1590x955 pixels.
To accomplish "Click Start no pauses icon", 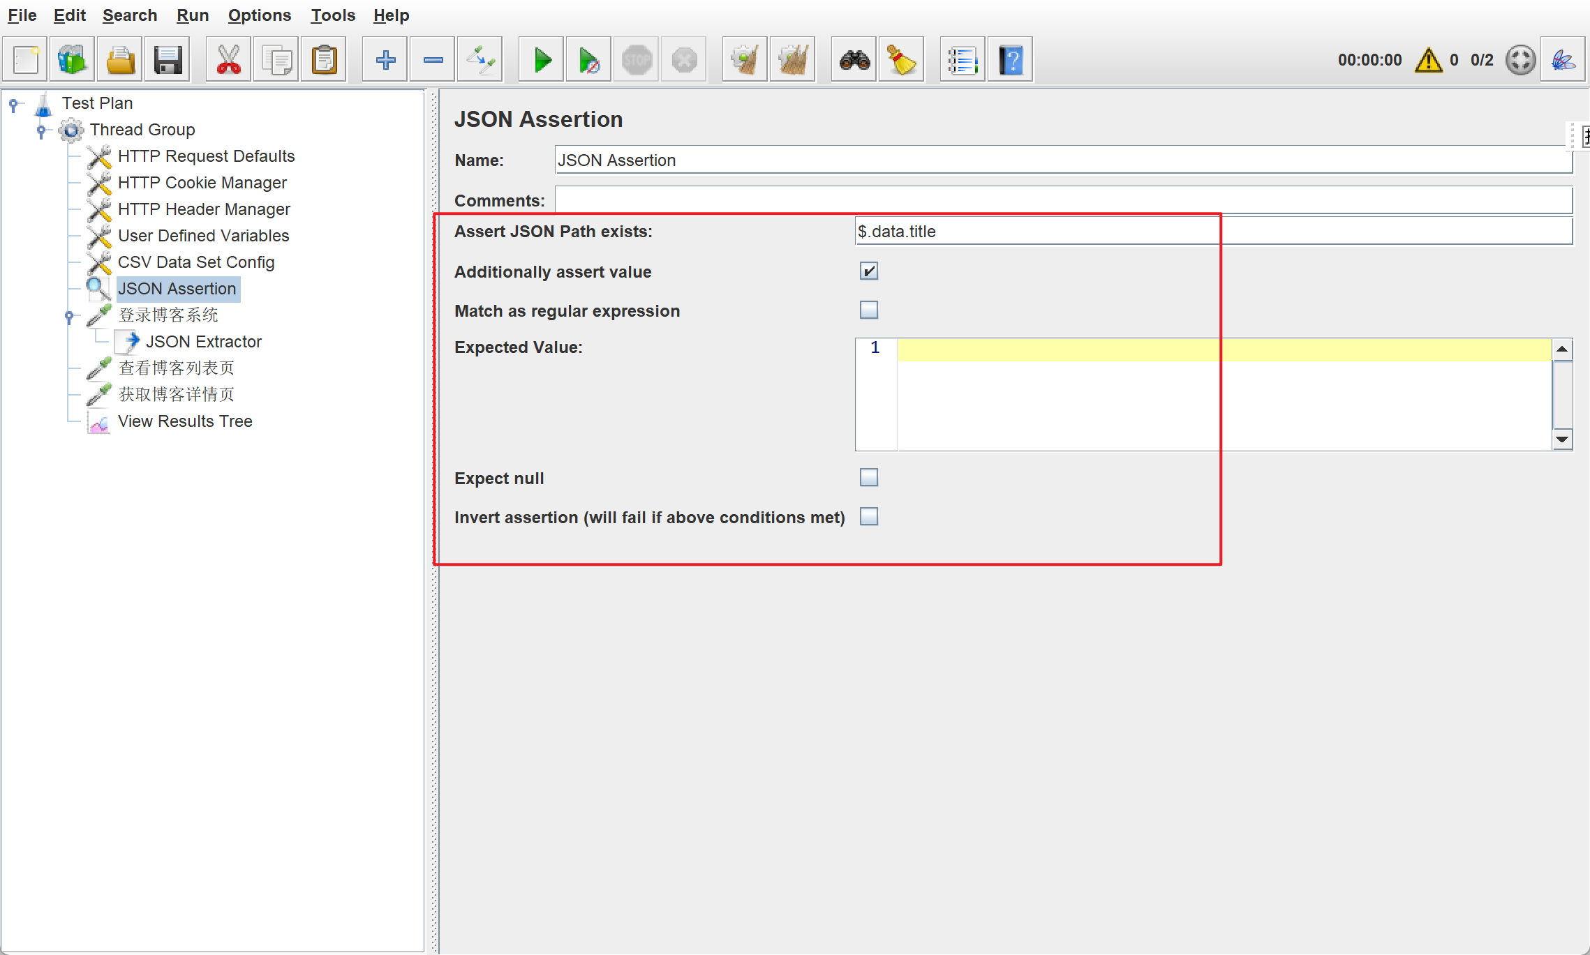I will coord(588,60).
